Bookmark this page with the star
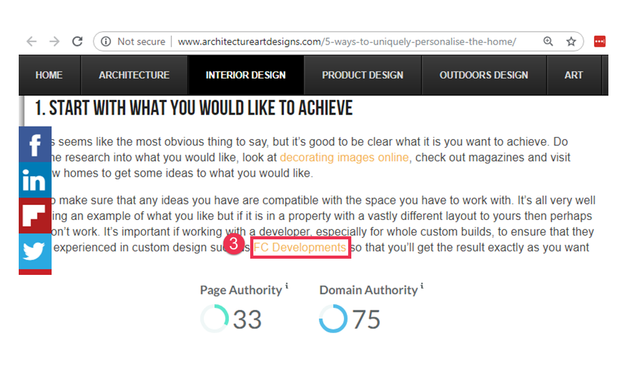The image size is (624, 374). point(570,42)
